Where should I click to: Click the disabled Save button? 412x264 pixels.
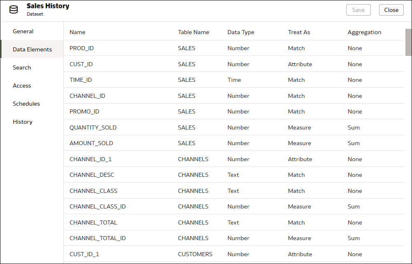358,10
